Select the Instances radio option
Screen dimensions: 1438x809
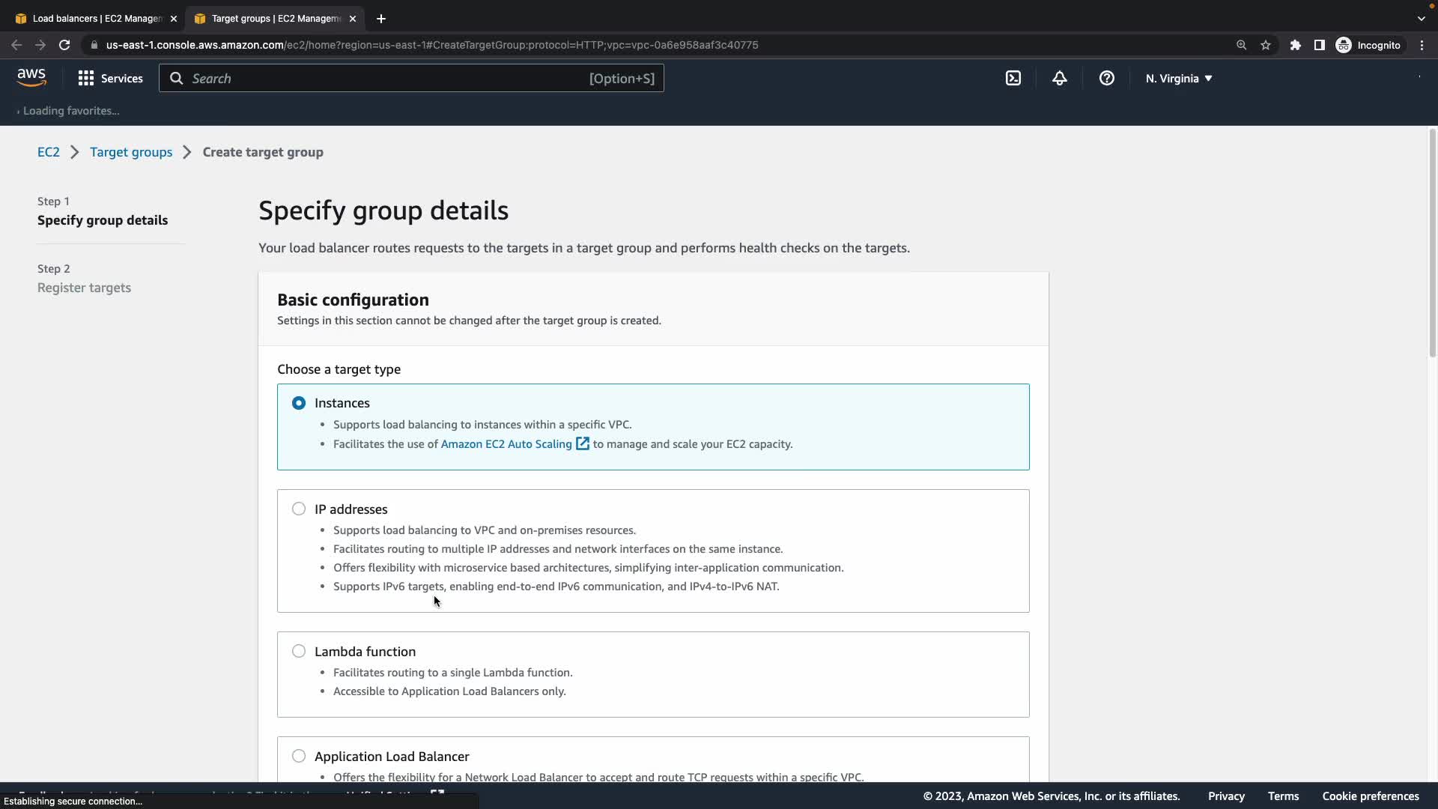pos(299,403)
